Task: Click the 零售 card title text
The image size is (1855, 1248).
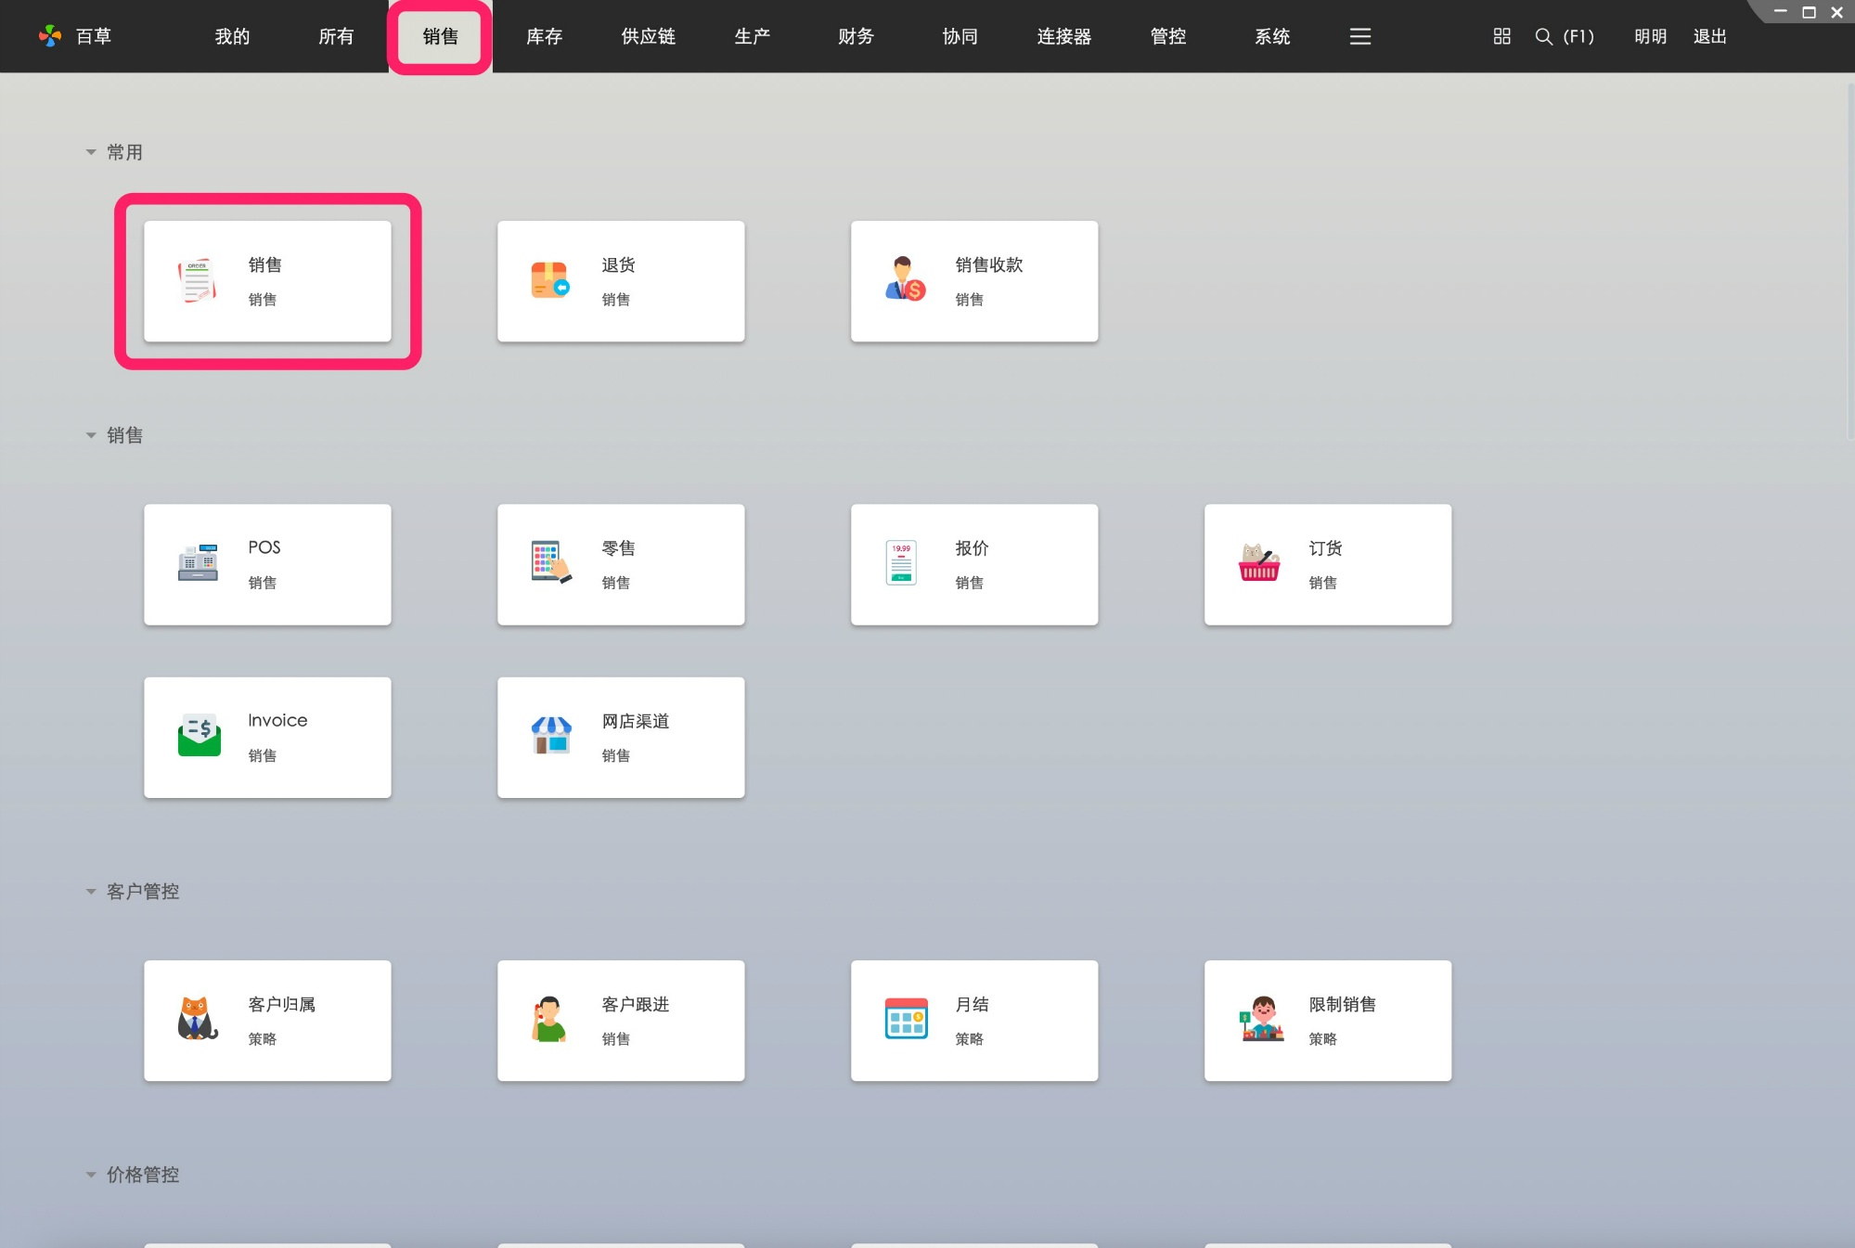Action: pos(618,548)
